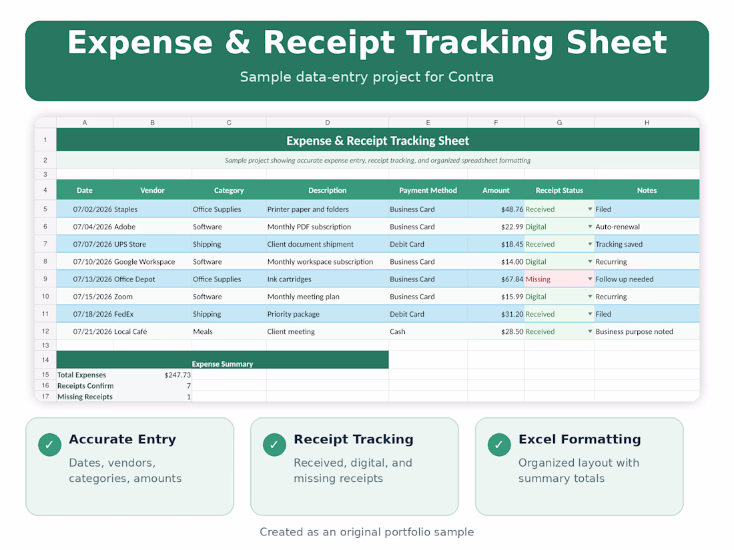Viewport: 734px width, 550px height.
Task: Select the 'Follow up needed' note cell
Action: tap(647, 279)
